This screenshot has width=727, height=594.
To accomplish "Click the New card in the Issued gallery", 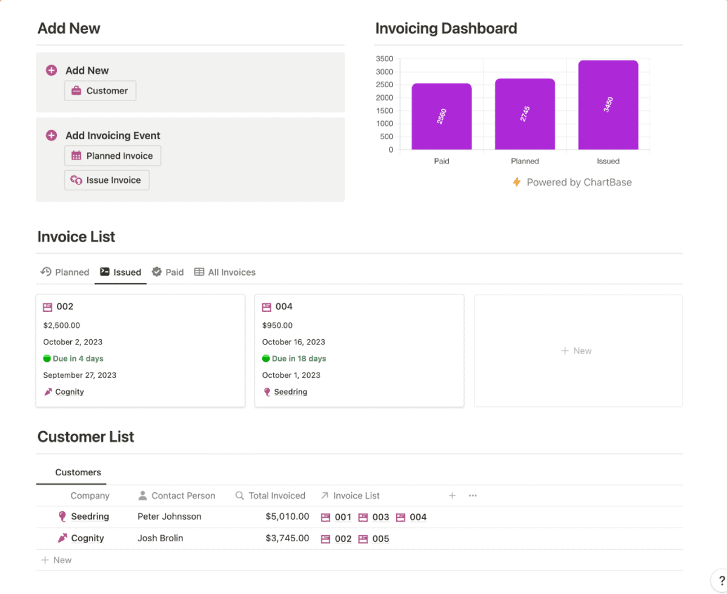I will tap(577, 351).
